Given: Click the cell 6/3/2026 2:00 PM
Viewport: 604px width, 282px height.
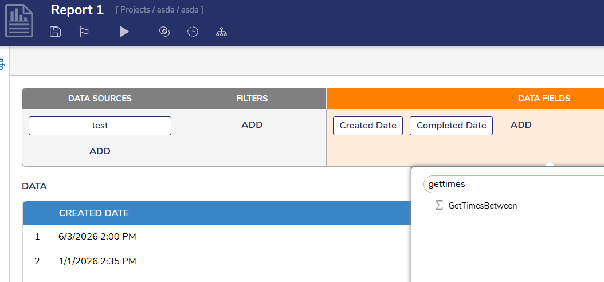Looking at the screenshot, I should tap(97, 237).
